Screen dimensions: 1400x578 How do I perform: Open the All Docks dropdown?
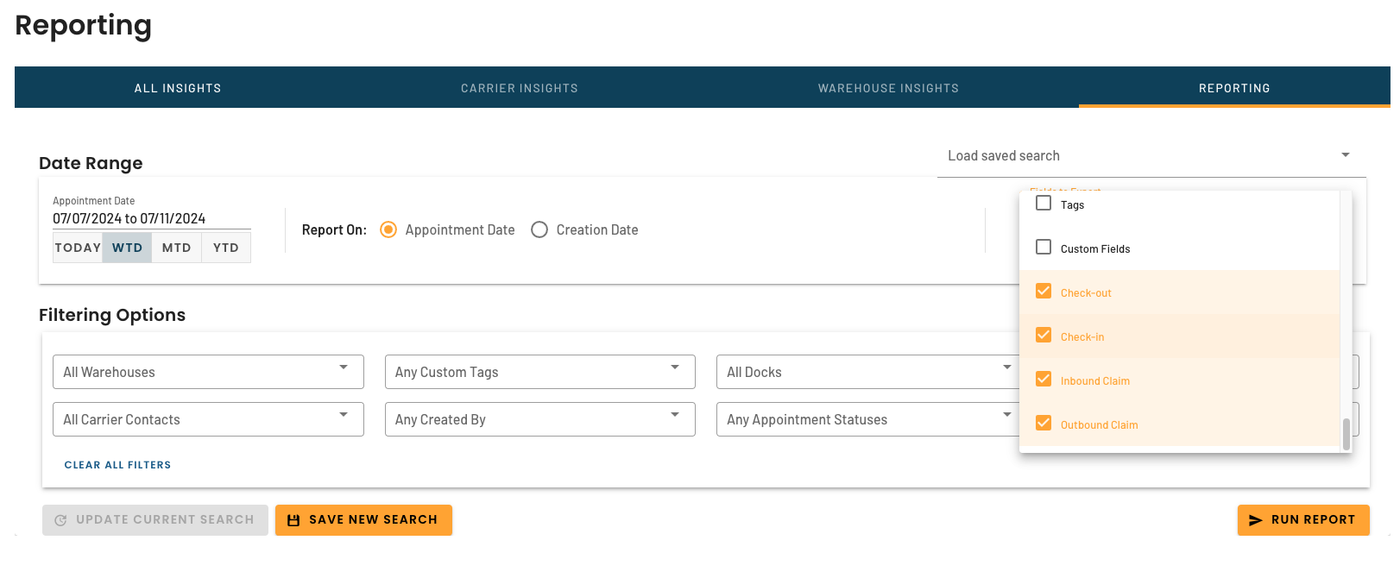[867, 372]
